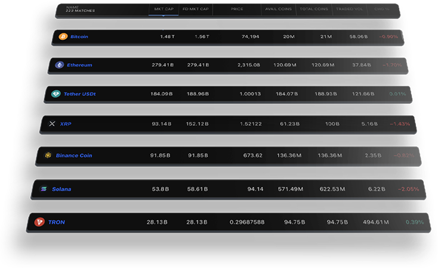
Task: Sort by the PRICE column header
Action: 237,9
